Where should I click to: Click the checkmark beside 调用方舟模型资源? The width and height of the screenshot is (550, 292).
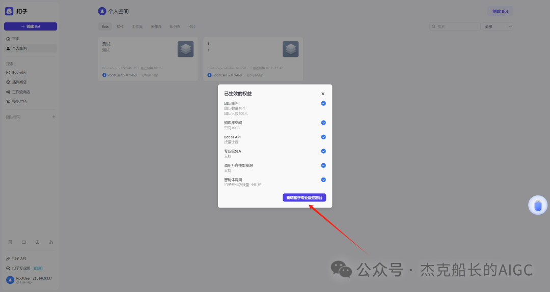[x=323, y=165]
